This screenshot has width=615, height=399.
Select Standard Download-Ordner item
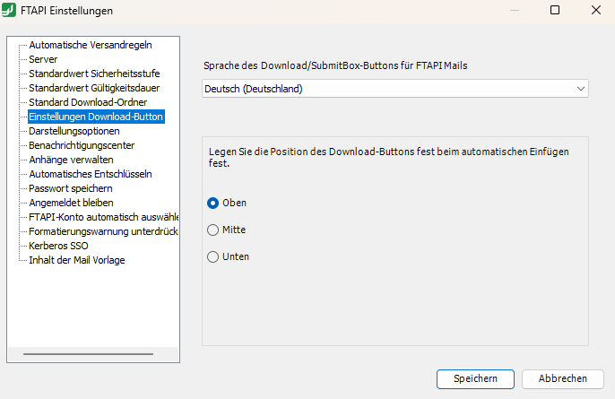pos(88,102)
